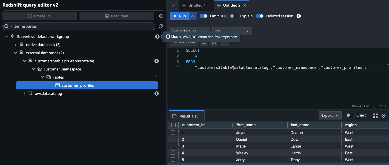This screenshot has height=165, width=389.
Task: Click the refresh resources icon
Action: click(161, 26)
